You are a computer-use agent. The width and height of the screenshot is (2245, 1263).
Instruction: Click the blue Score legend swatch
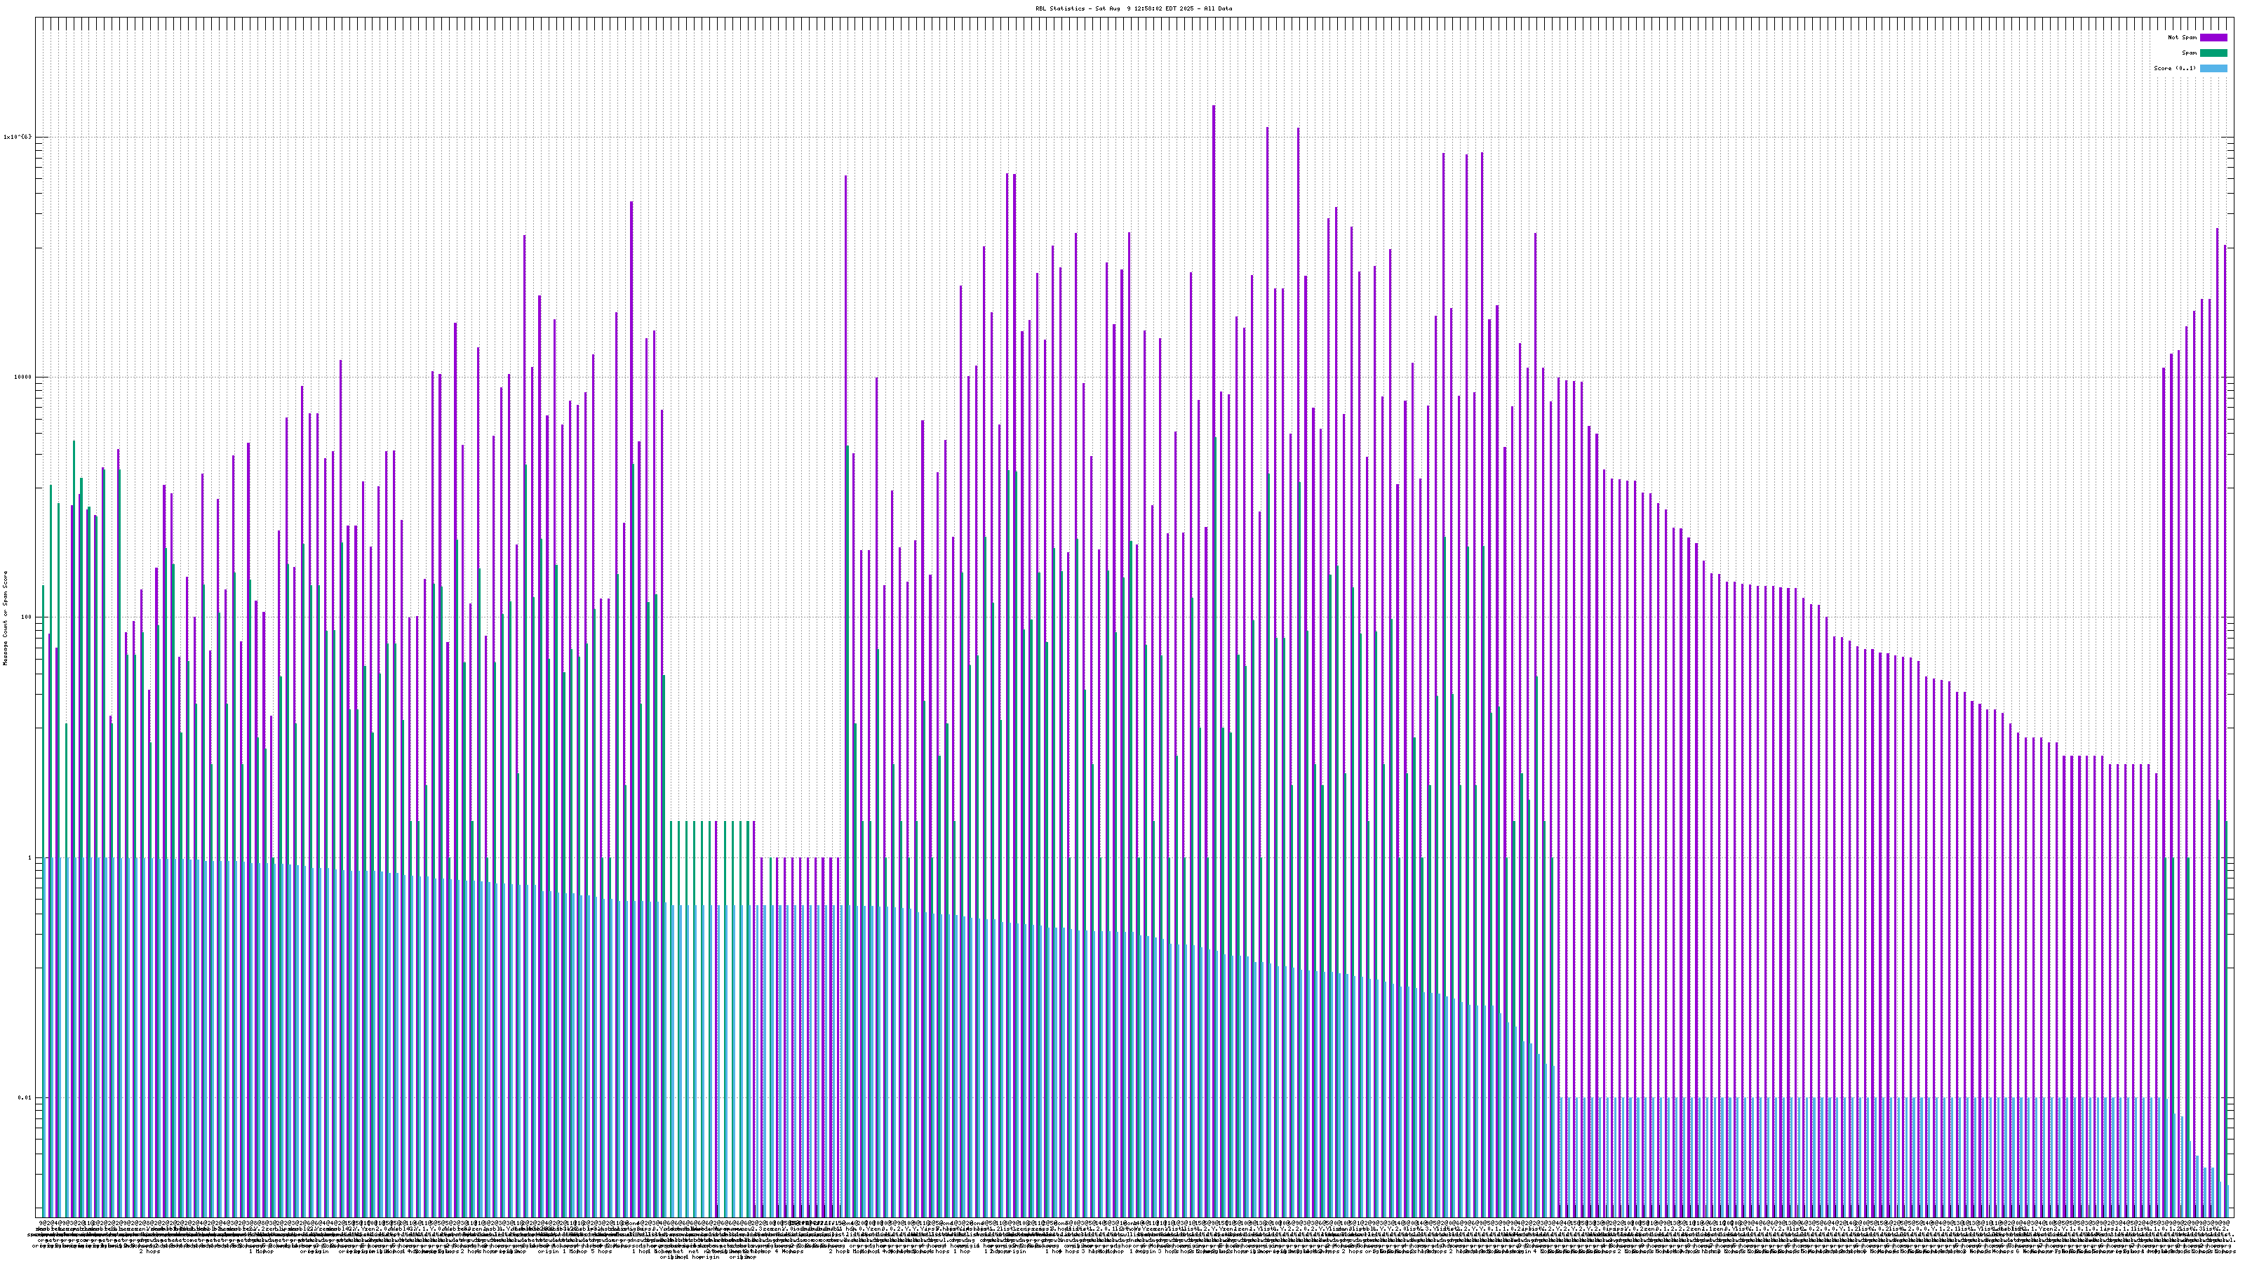pos(2213,68)
